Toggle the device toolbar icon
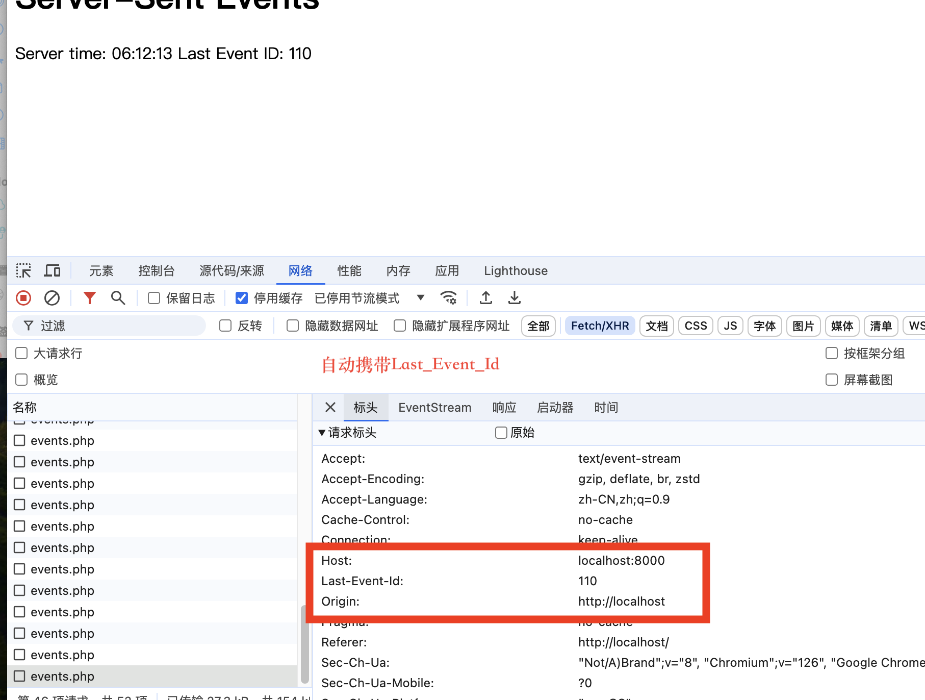This screenshot has width=925, height=700. pyautogui.click(x=52, y=270)
